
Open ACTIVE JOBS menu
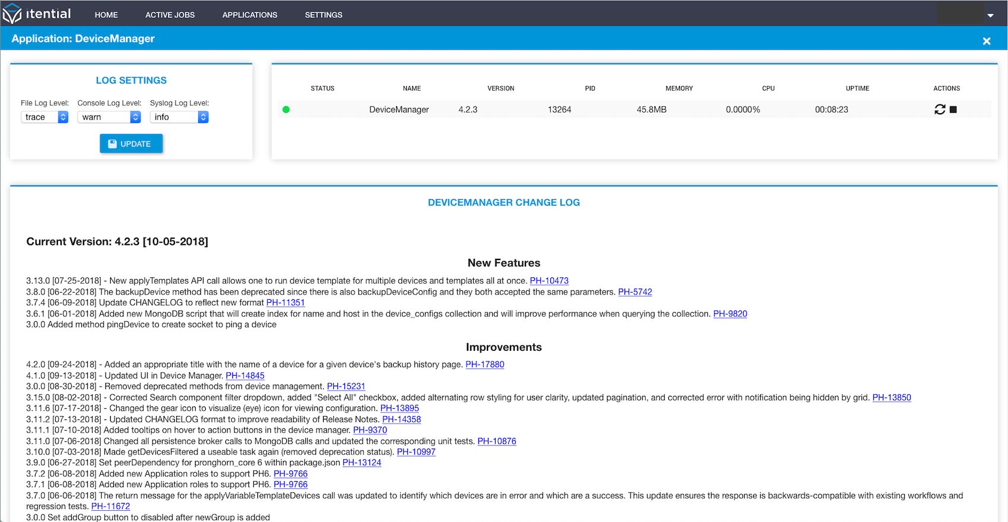pos(170,15)
